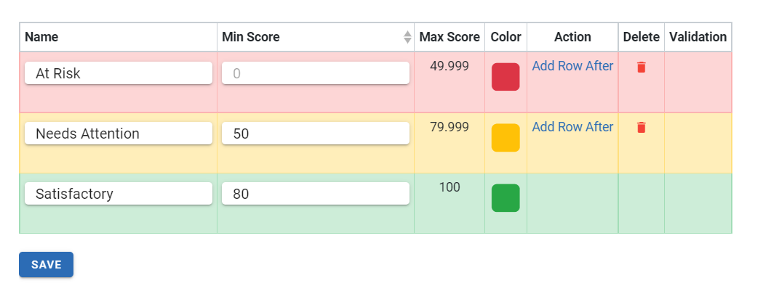The image size is (771, 283).
Task: Focus the Min Score field showing 50
Action: click(x=316, y=134)
